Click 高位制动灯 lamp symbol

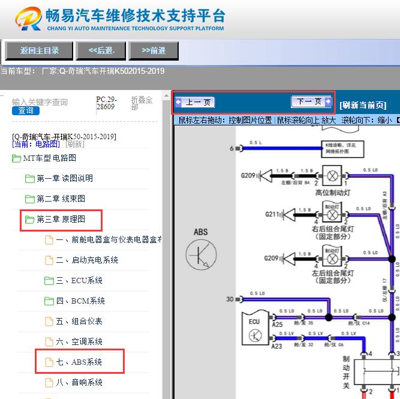(x=332, y=176)
